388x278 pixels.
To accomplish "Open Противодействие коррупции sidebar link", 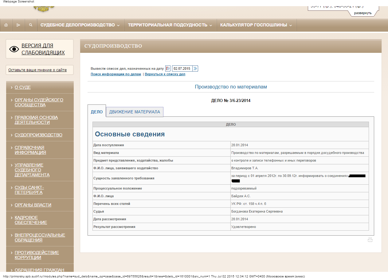I will [x=37, y=255].
